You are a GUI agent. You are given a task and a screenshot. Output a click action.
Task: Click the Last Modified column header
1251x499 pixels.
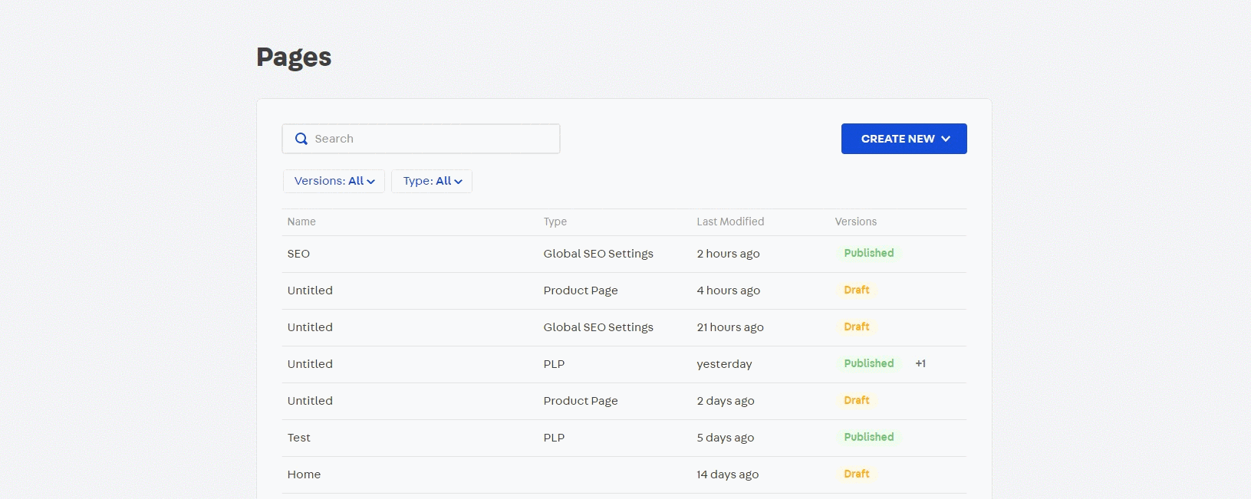pos(730,222)
